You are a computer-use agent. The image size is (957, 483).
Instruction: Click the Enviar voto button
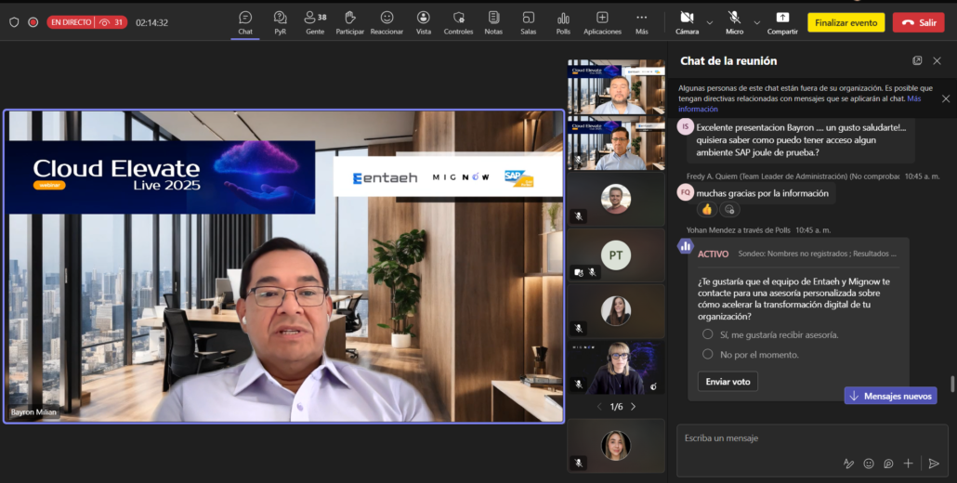(x=728, y=382)
